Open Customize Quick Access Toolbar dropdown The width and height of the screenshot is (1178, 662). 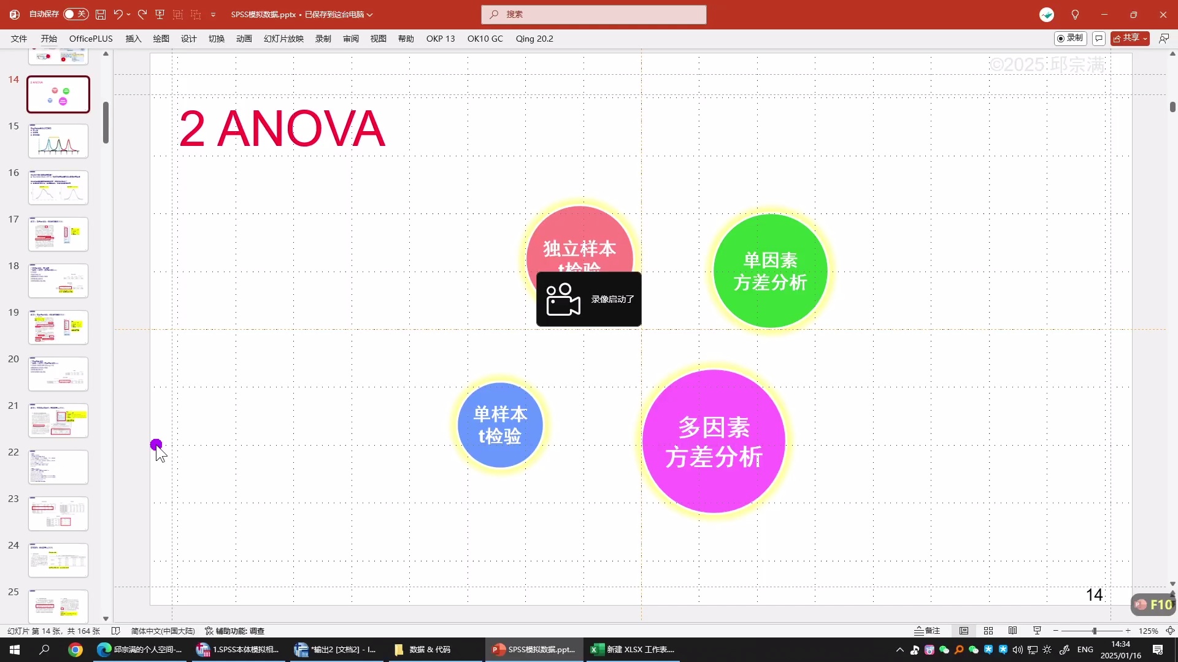point(213,14)
